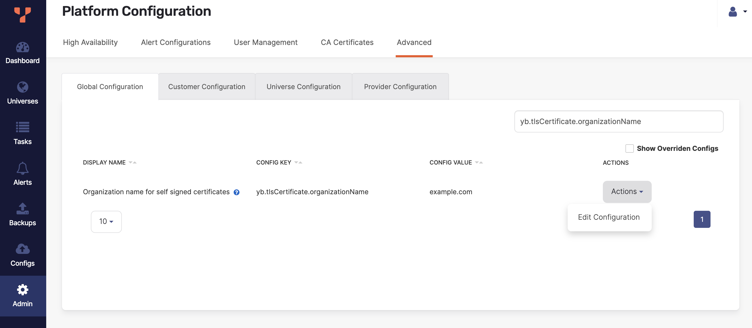The width and height of the screenshot is (752, 328).
Task: Click the Yugabyte logo
Action: [23, 15]
